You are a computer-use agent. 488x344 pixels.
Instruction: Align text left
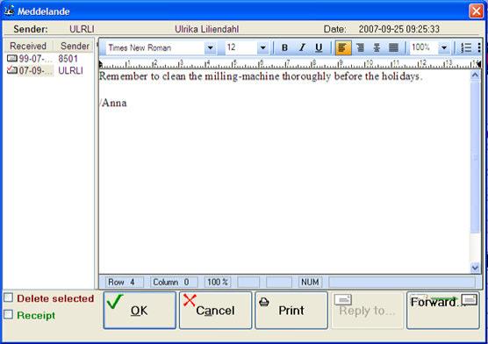point(343,47)
